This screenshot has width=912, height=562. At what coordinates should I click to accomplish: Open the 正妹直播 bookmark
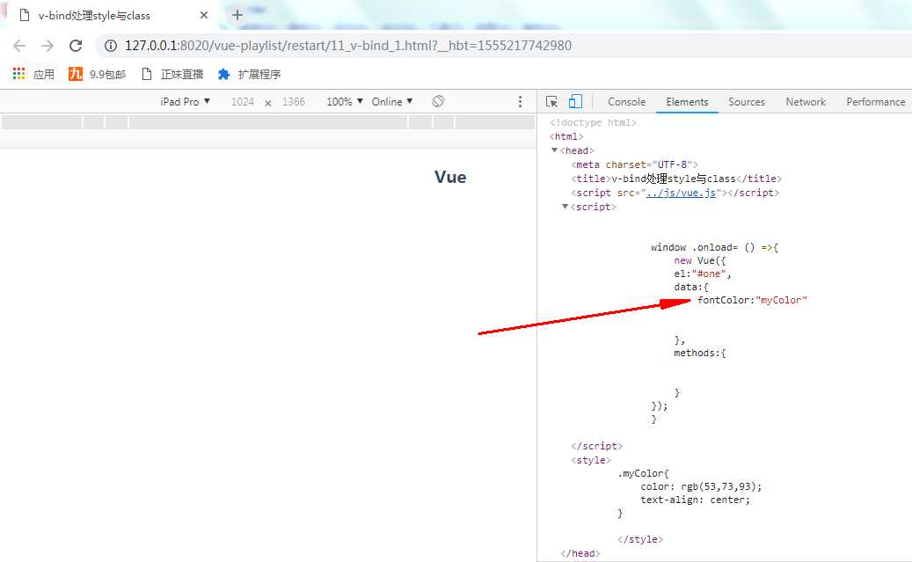(172, 74)
